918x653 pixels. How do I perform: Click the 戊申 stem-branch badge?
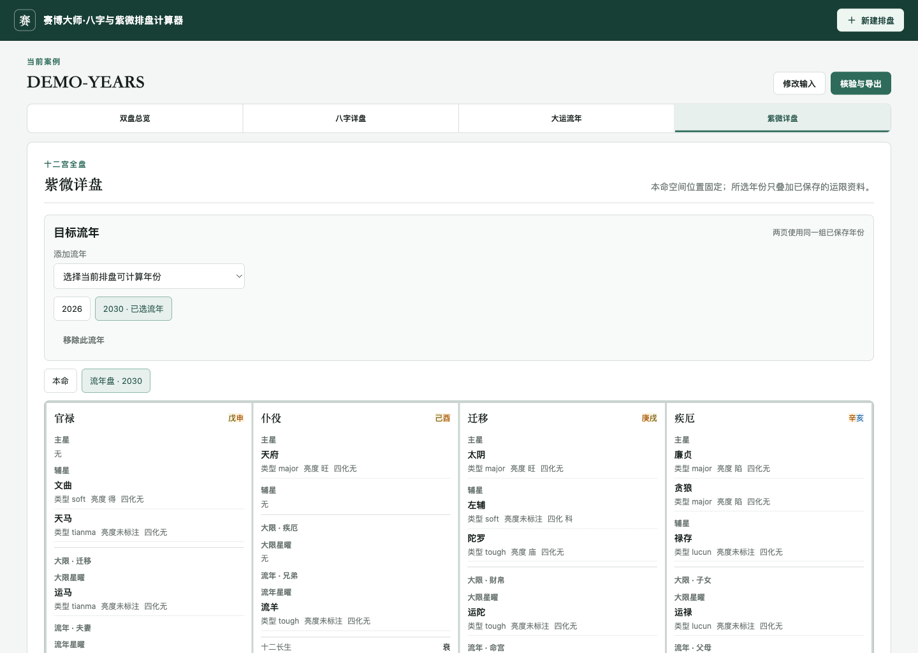click(236, 418)
